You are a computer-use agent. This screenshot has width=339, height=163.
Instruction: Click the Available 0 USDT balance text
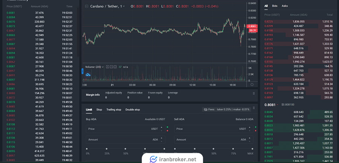[x=155, y=119]
